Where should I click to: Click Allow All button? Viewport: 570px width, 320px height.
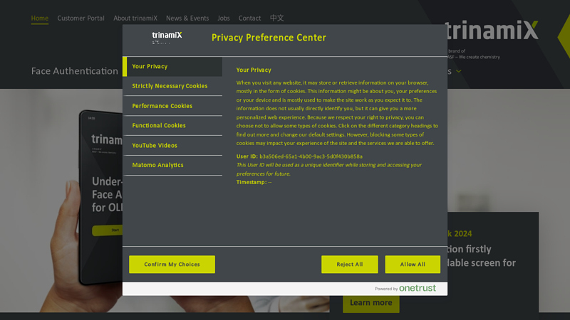click(413, 265)
